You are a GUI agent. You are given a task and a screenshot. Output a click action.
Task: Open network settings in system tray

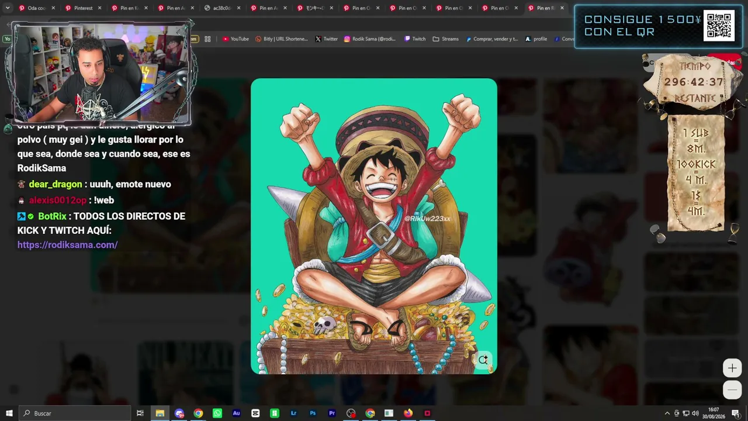(686, 413)
